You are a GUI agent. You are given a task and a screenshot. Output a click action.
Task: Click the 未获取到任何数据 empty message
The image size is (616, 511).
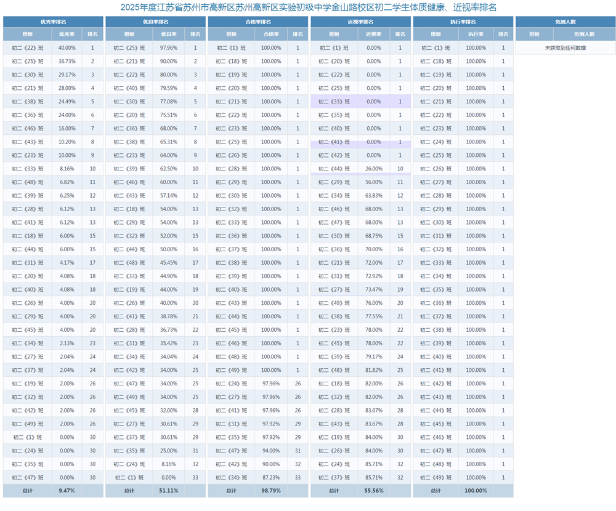point(565,48)
